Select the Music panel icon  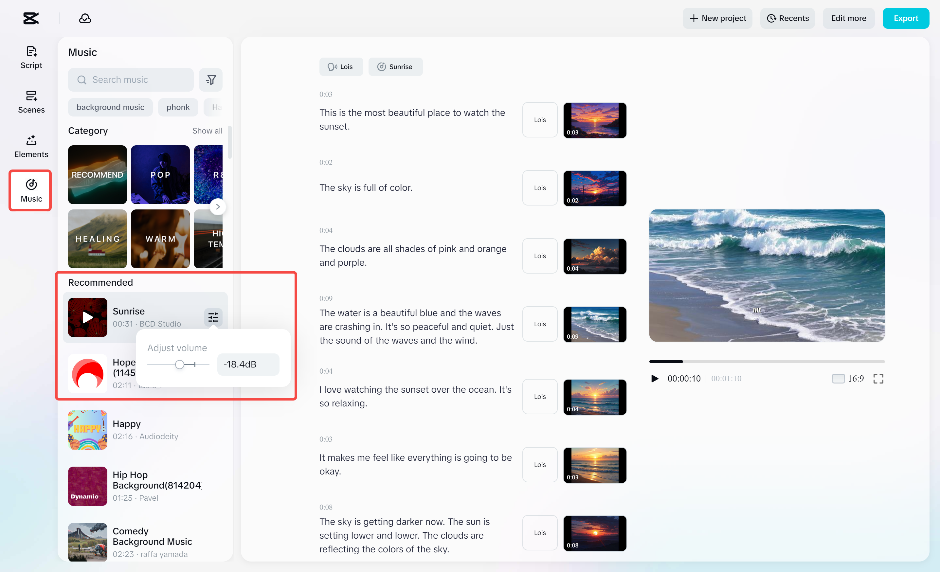click(x=30, y=190)
